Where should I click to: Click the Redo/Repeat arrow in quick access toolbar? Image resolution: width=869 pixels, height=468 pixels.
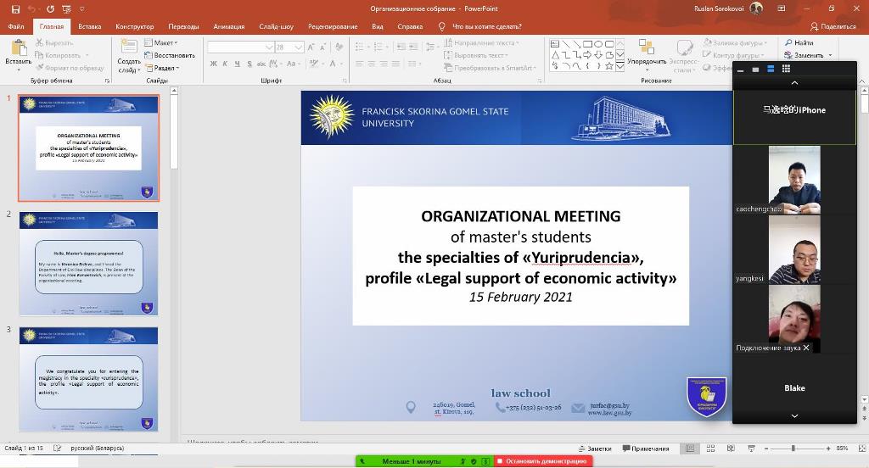[x=50, y=8]
